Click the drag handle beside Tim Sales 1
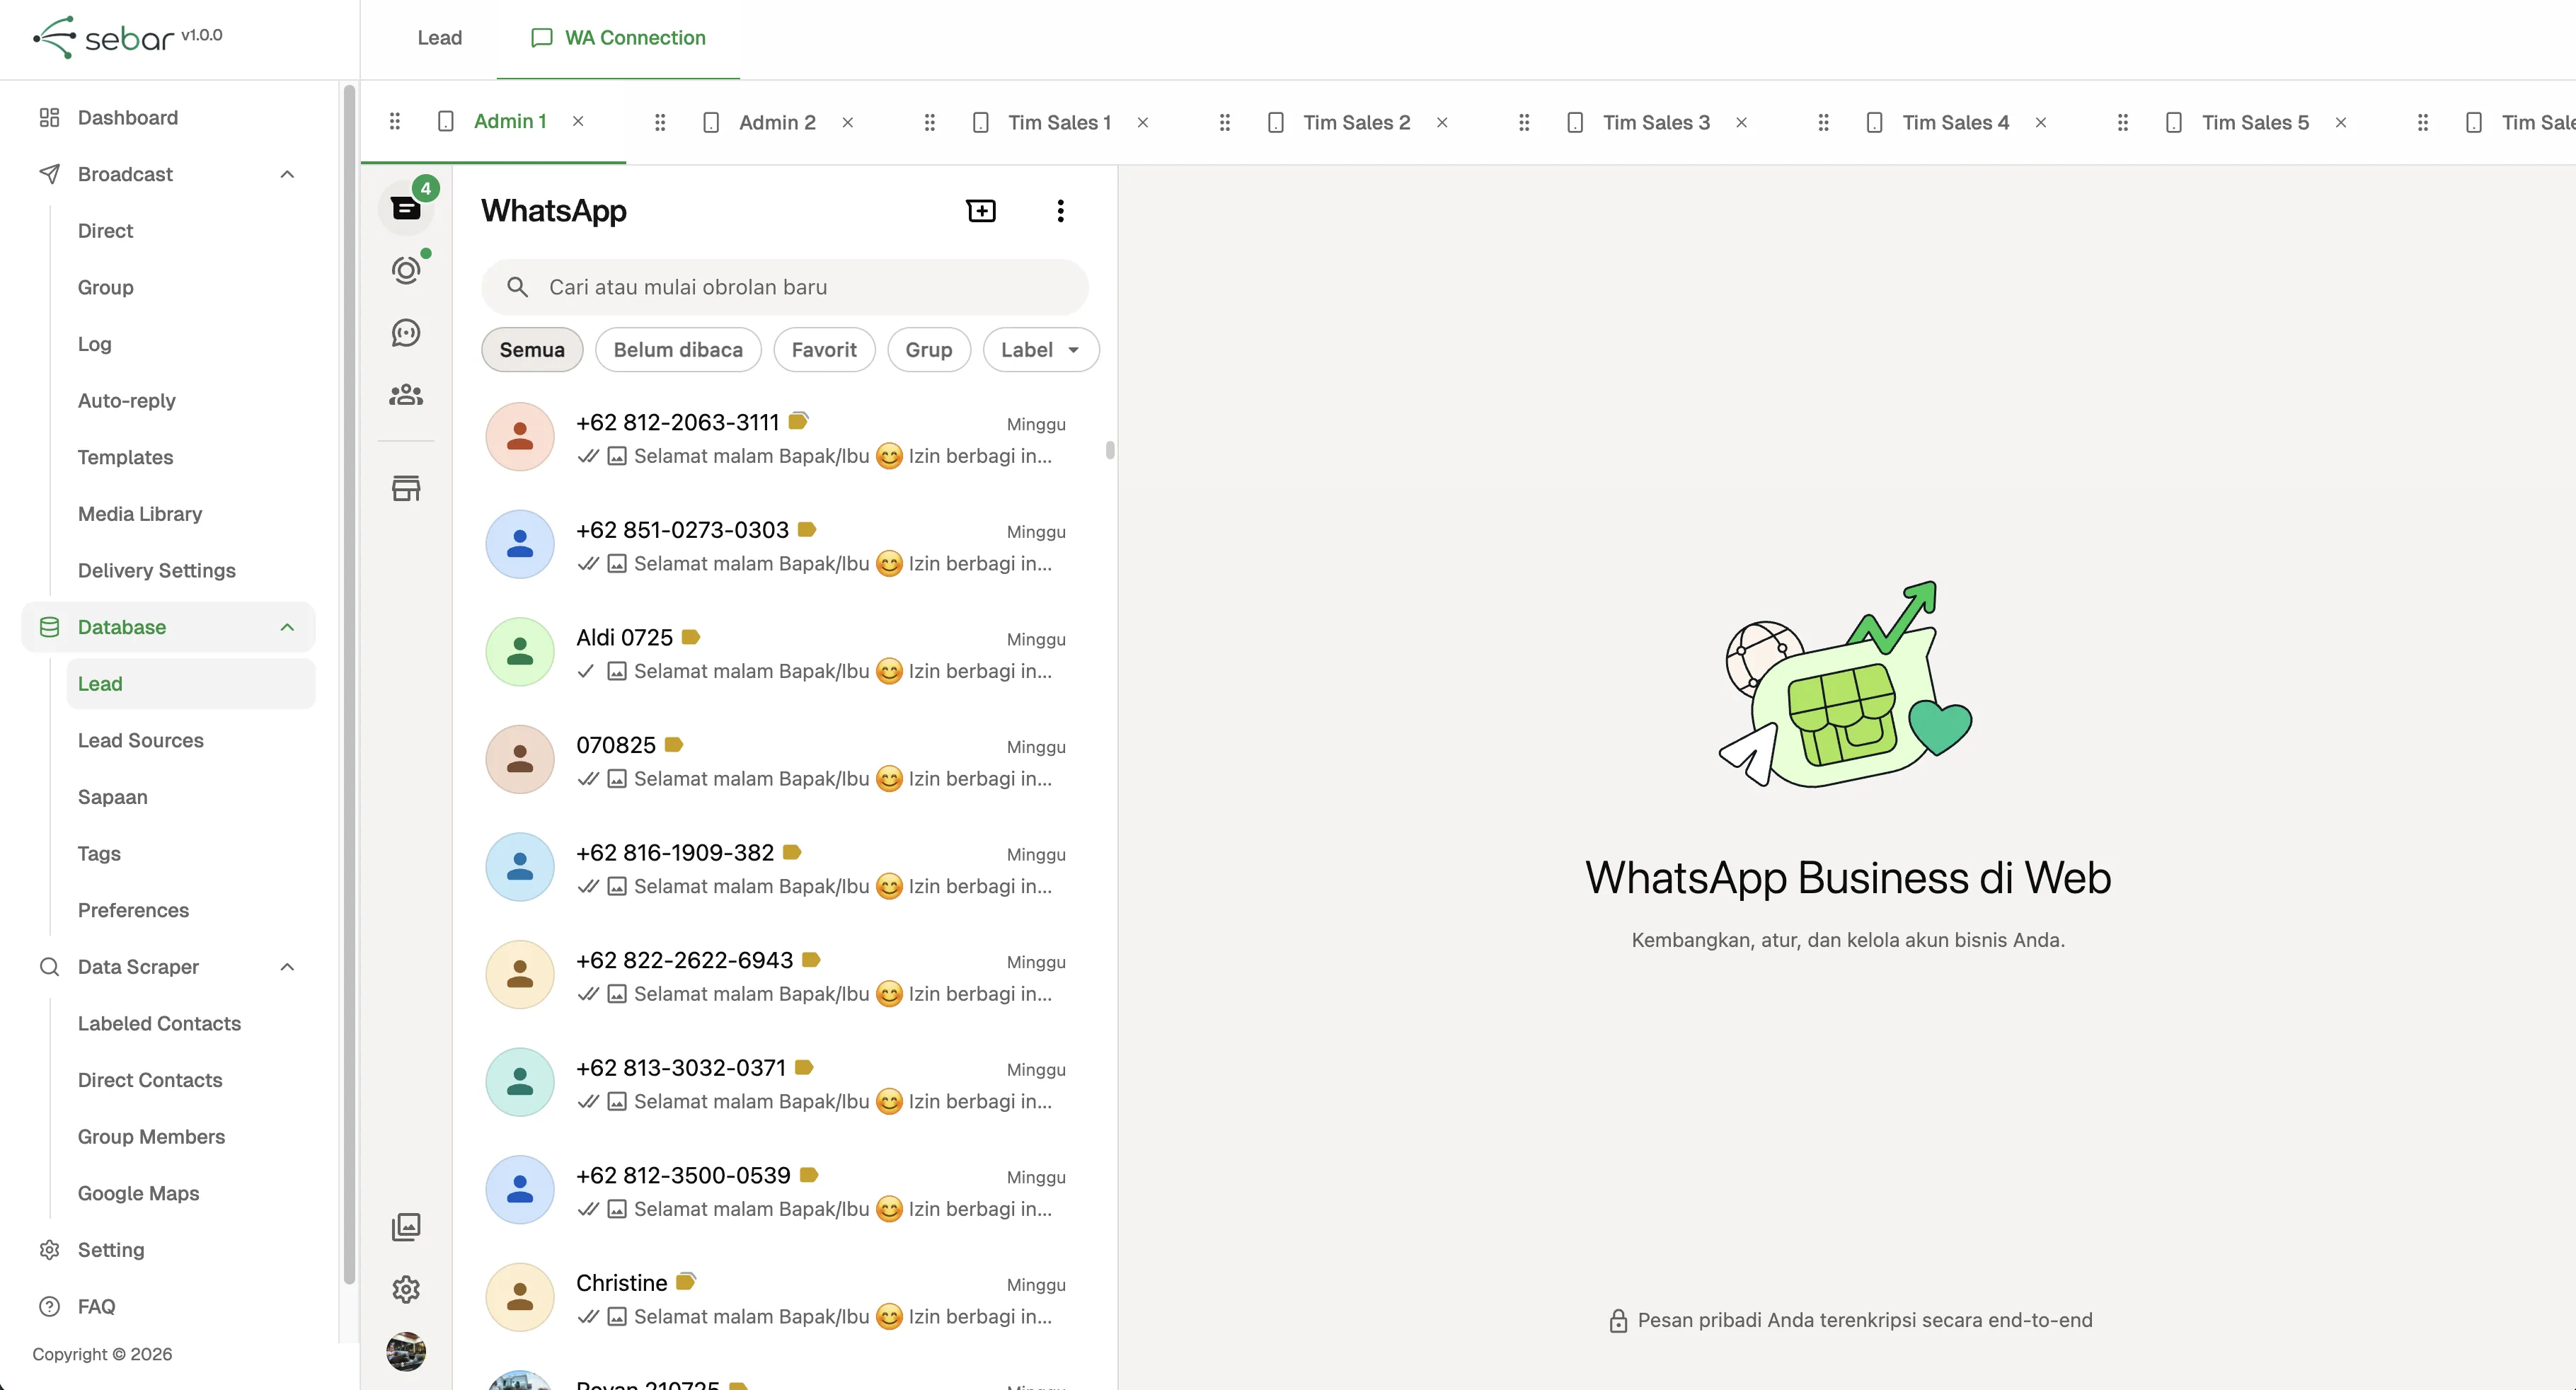Image resolution: width=2576 pixels, height=1390 pixels. point(930,122)
